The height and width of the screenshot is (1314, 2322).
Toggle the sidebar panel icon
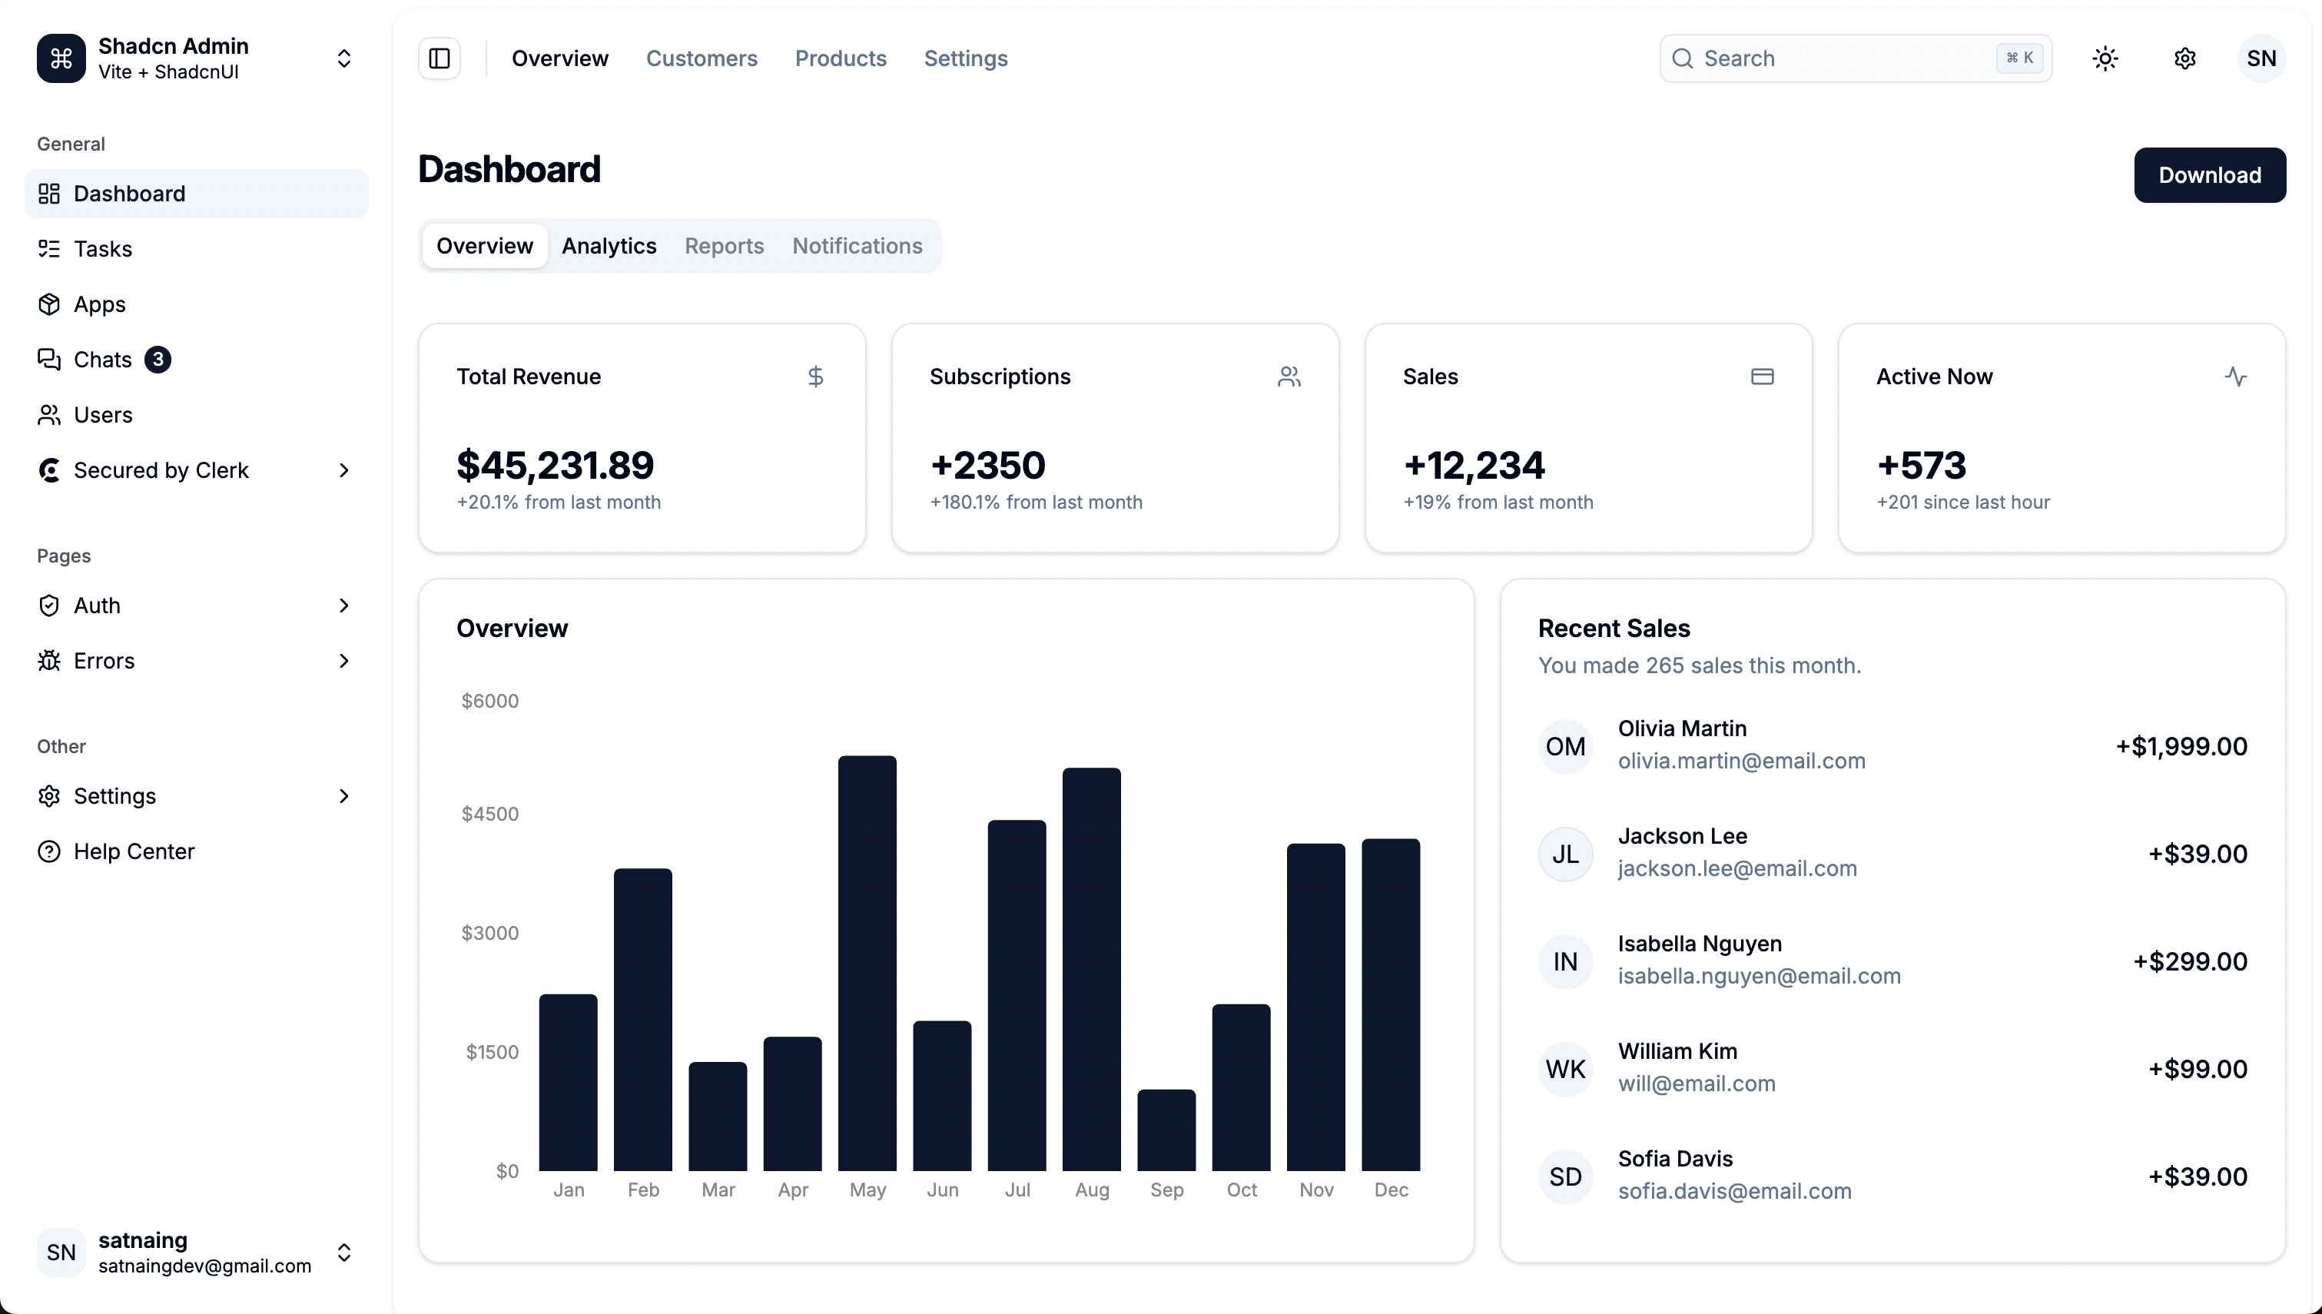[440, 58]
